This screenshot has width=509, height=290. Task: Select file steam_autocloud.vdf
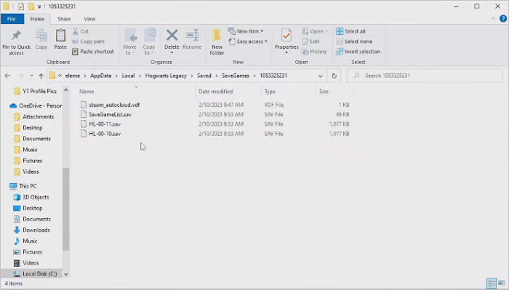point(114,105)
